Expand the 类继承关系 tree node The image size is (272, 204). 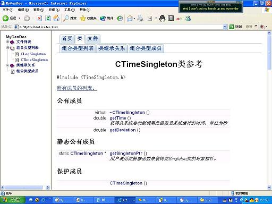(7, 65)
